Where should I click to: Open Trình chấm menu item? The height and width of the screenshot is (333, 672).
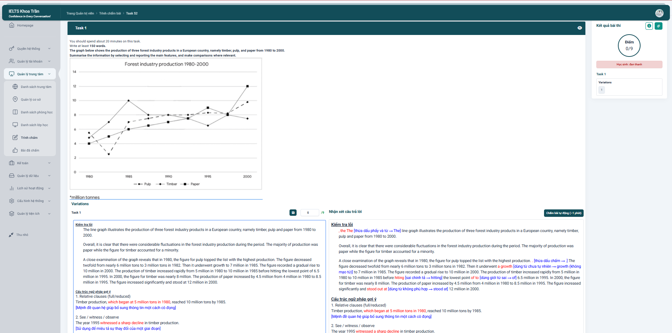(29, 138)
